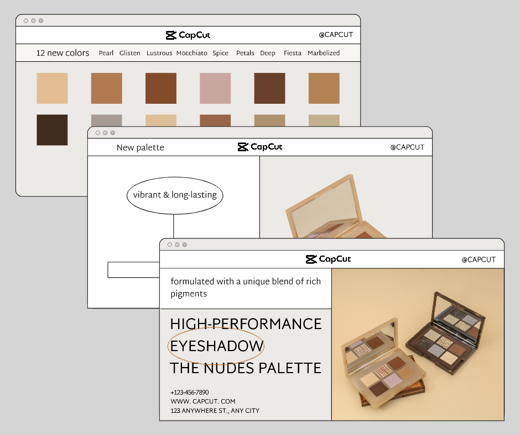Click the phone number +123-456-7890

[x=189, y=392]
